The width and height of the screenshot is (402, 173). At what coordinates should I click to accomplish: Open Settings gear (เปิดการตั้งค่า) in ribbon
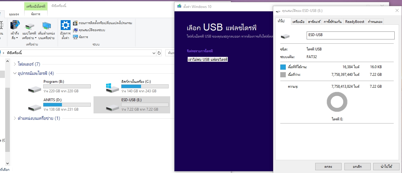[x=65, y=25]
